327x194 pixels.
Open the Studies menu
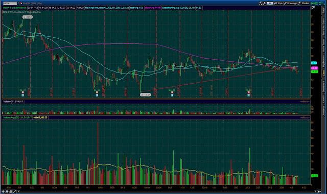coord(304,3)
